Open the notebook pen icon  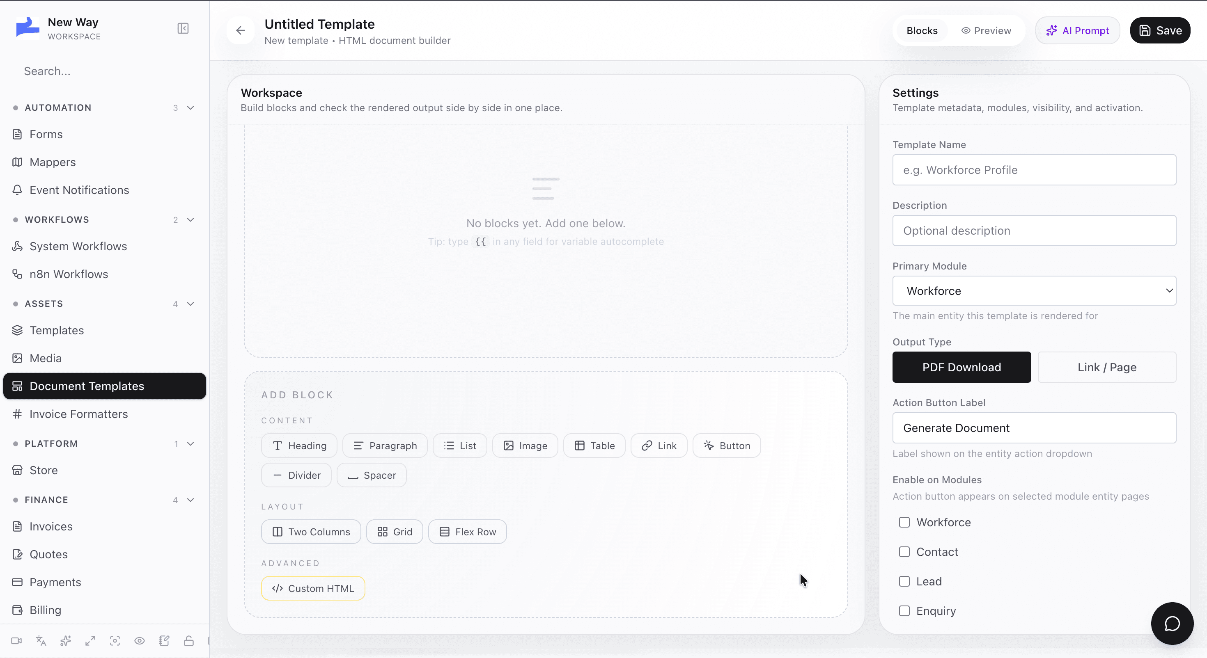coord(164,641)
